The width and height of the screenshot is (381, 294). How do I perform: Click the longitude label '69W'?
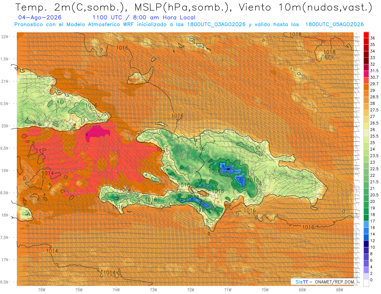[302, 290]
